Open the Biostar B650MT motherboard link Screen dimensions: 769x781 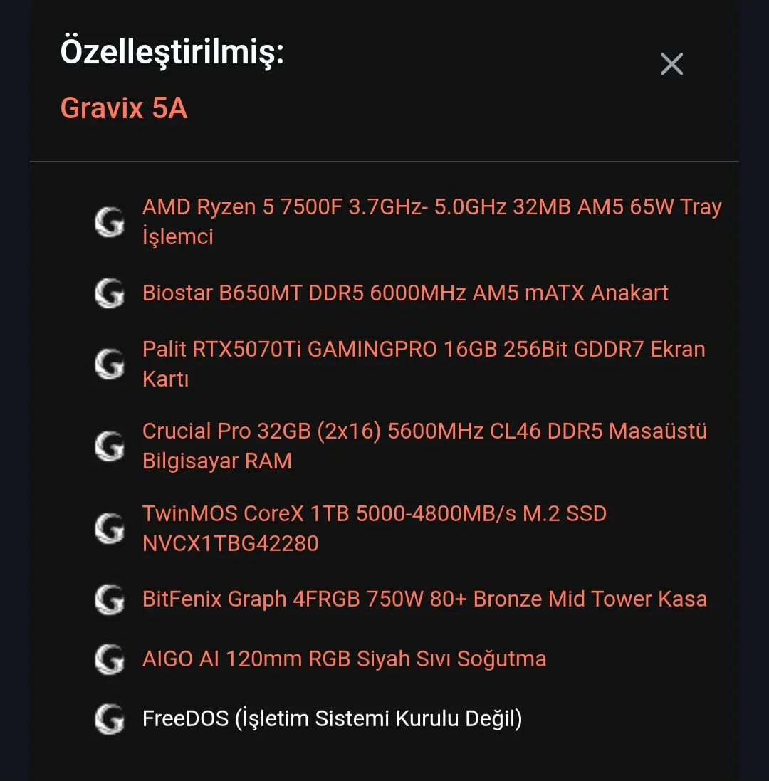click(x=405, y=293)
